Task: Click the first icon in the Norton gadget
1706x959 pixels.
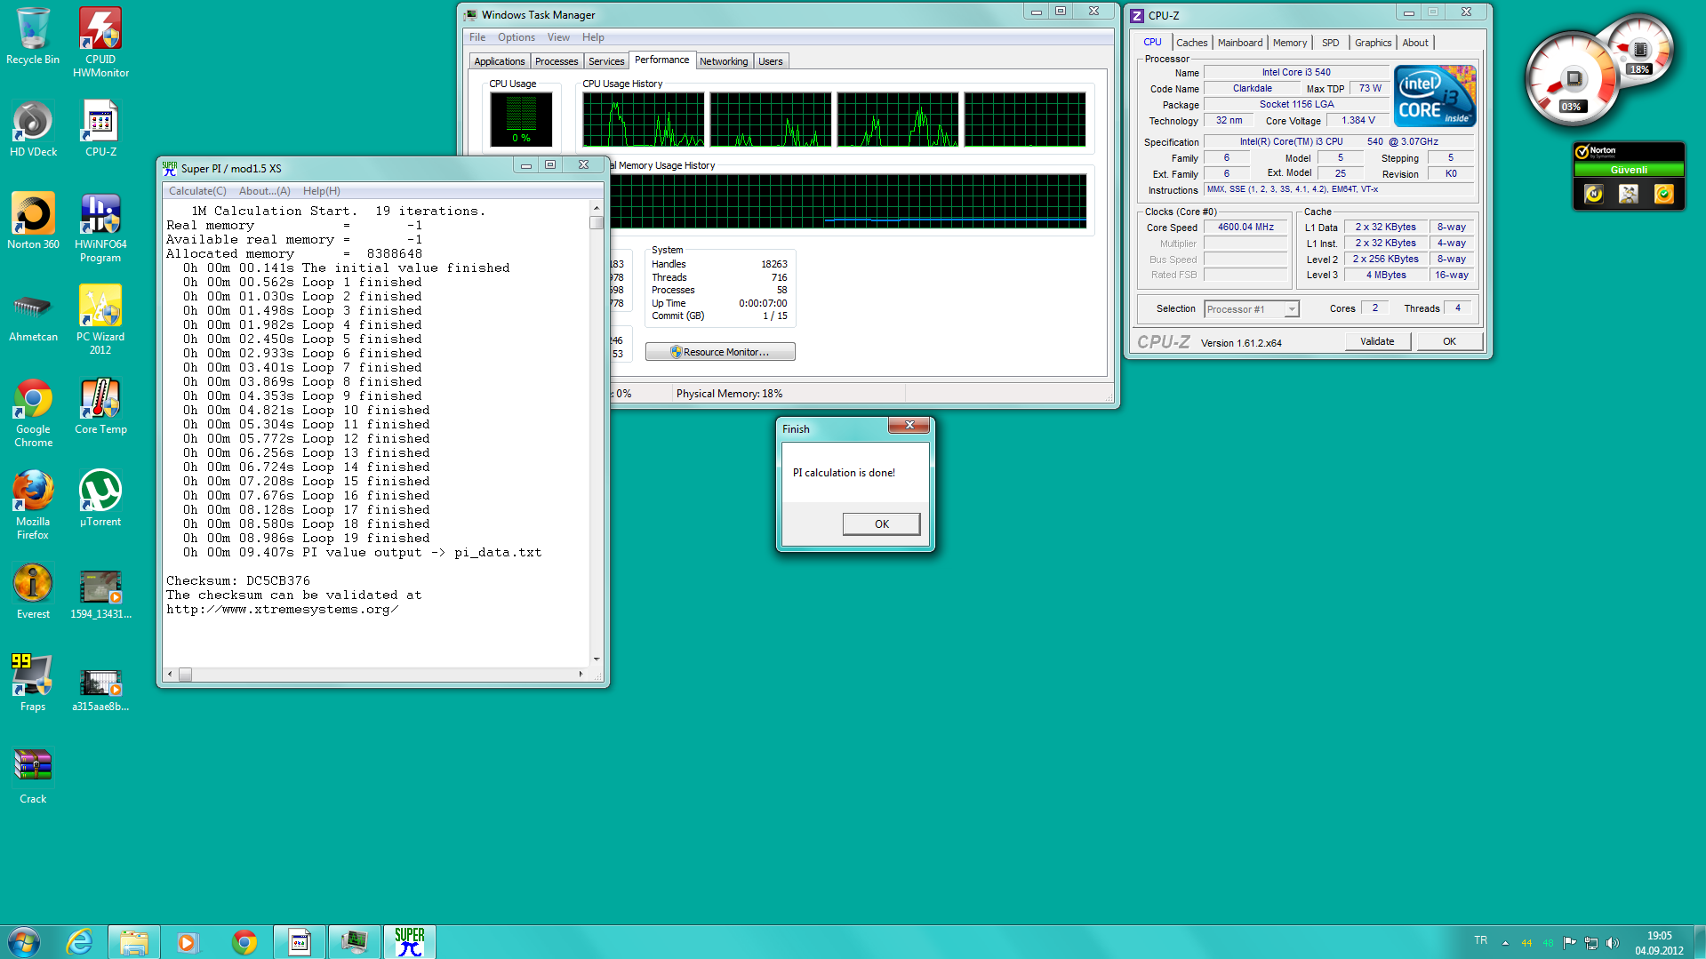Action: click(x=1594, y=194)
